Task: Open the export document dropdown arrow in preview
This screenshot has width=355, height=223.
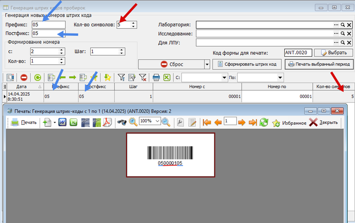Action: [x=55, y=123]
